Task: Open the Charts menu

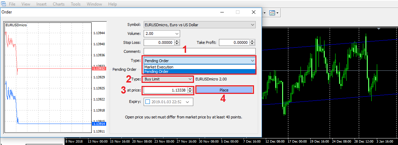Action: point(58,4)
